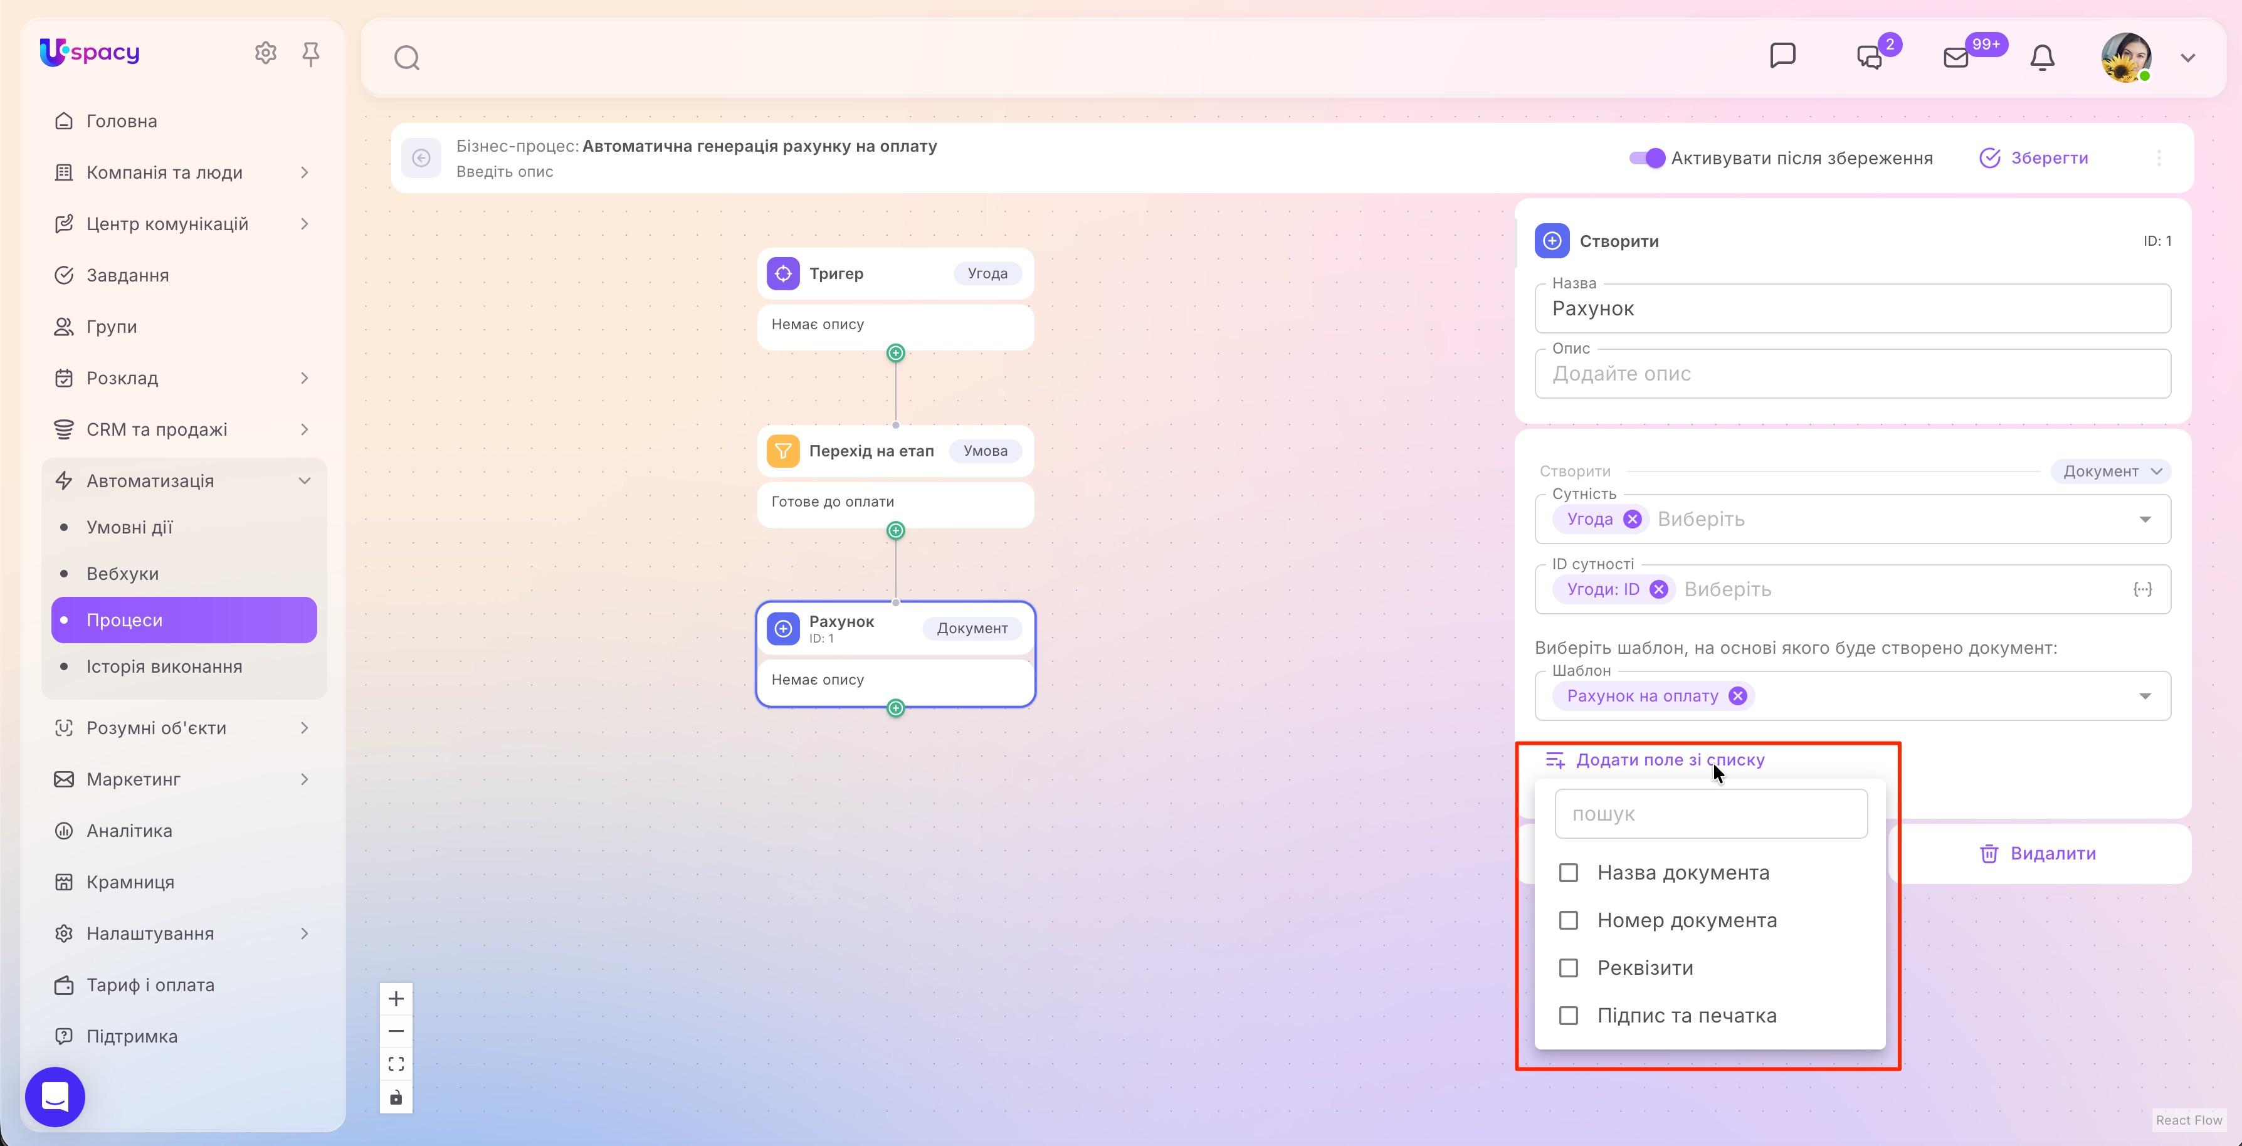Screen dimensions: 2242x1146
Task: Zoom in on the flow canvas
Action: pos(396,998)
